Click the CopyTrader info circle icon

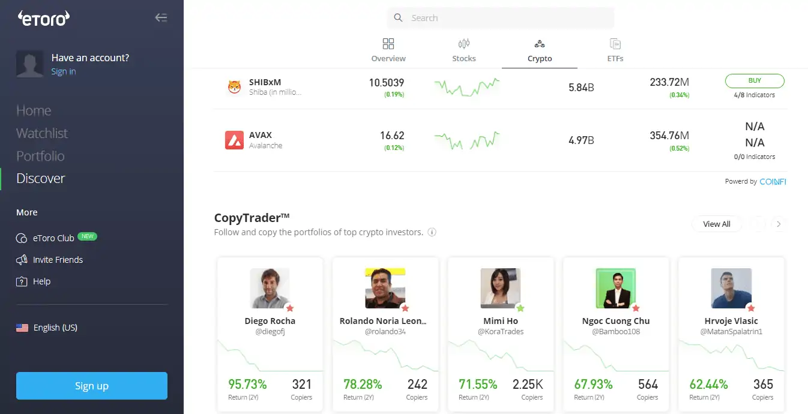click(x=432, y=232)
